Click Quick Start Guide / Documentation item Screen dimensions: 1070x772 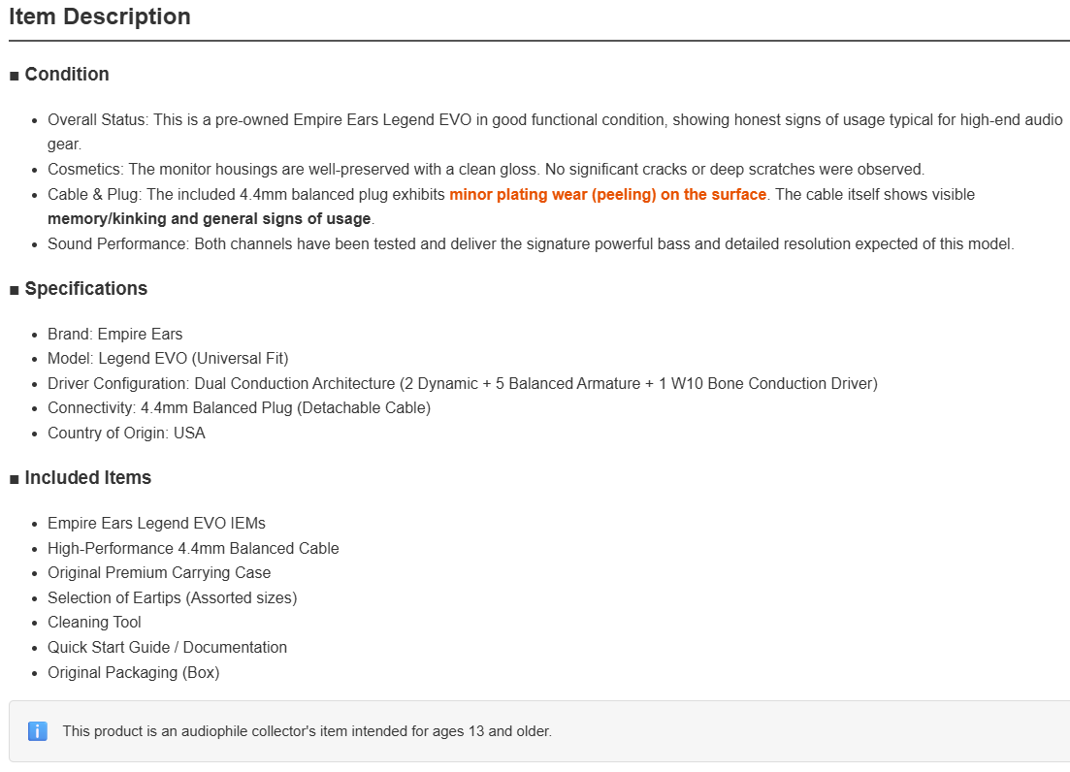point(167,647)
